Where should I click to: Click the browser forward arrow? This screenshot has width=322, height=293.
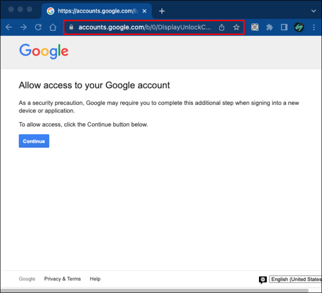tap(23, 27)
